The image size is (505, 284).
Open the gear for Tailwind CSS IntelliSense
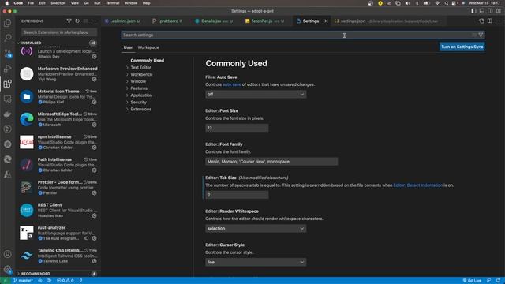tap(94, 261)
